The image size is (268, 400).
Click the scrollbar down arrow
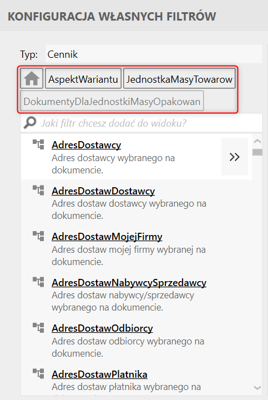pos(257,388)
